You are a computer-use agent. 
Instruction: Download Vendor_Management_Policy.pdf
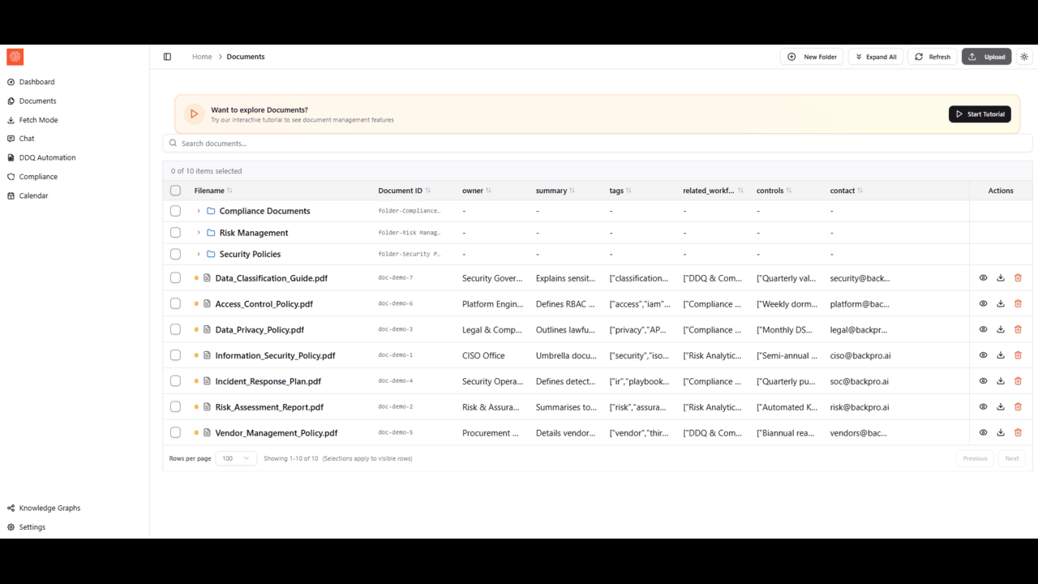(1001, 432)
